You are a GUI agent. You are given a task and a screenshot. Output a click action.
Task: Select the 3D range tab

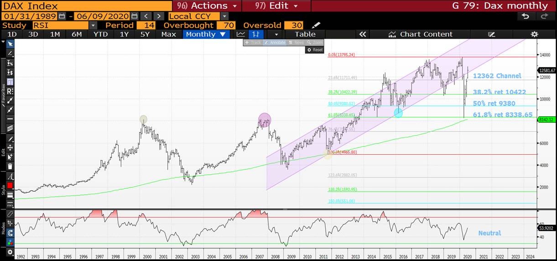(x=33, y=34)
